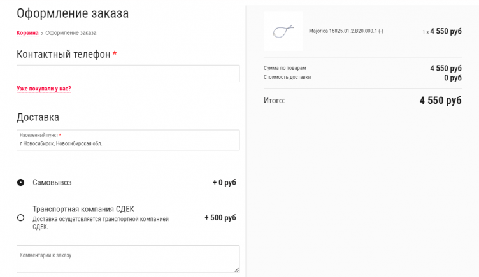Focus the Комментарии к заказу text area
The image size is (479, 277).
click(x=128, y=259)
